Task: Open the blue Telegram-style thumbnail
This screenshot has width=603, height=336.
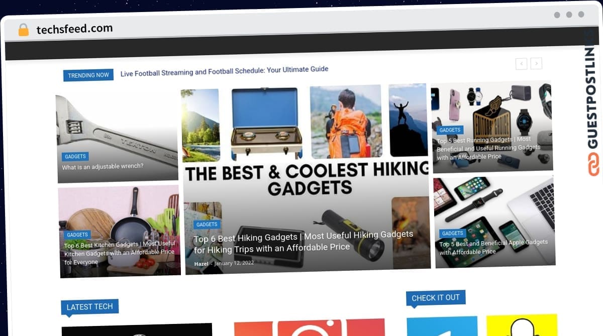Action: [442, 326]
